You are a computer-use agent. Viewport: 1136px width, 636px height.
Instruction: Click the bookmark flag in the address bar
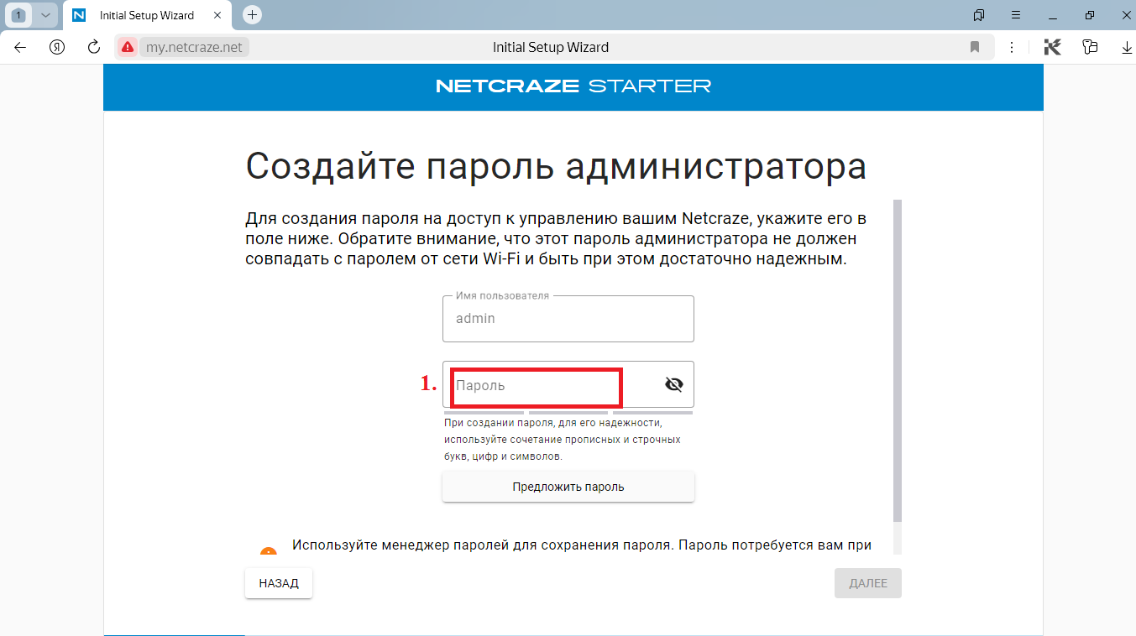click(x=975, y=47)
